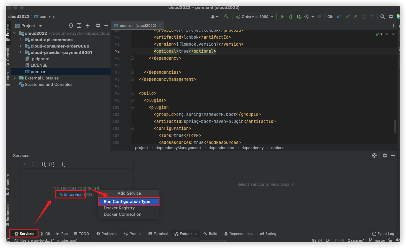Open Services panel options gear

385,155
